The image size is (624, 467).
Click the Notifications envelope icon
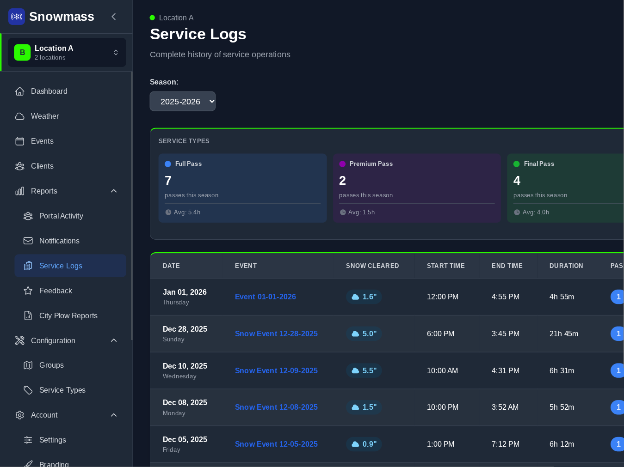click(x=28, y=241)
